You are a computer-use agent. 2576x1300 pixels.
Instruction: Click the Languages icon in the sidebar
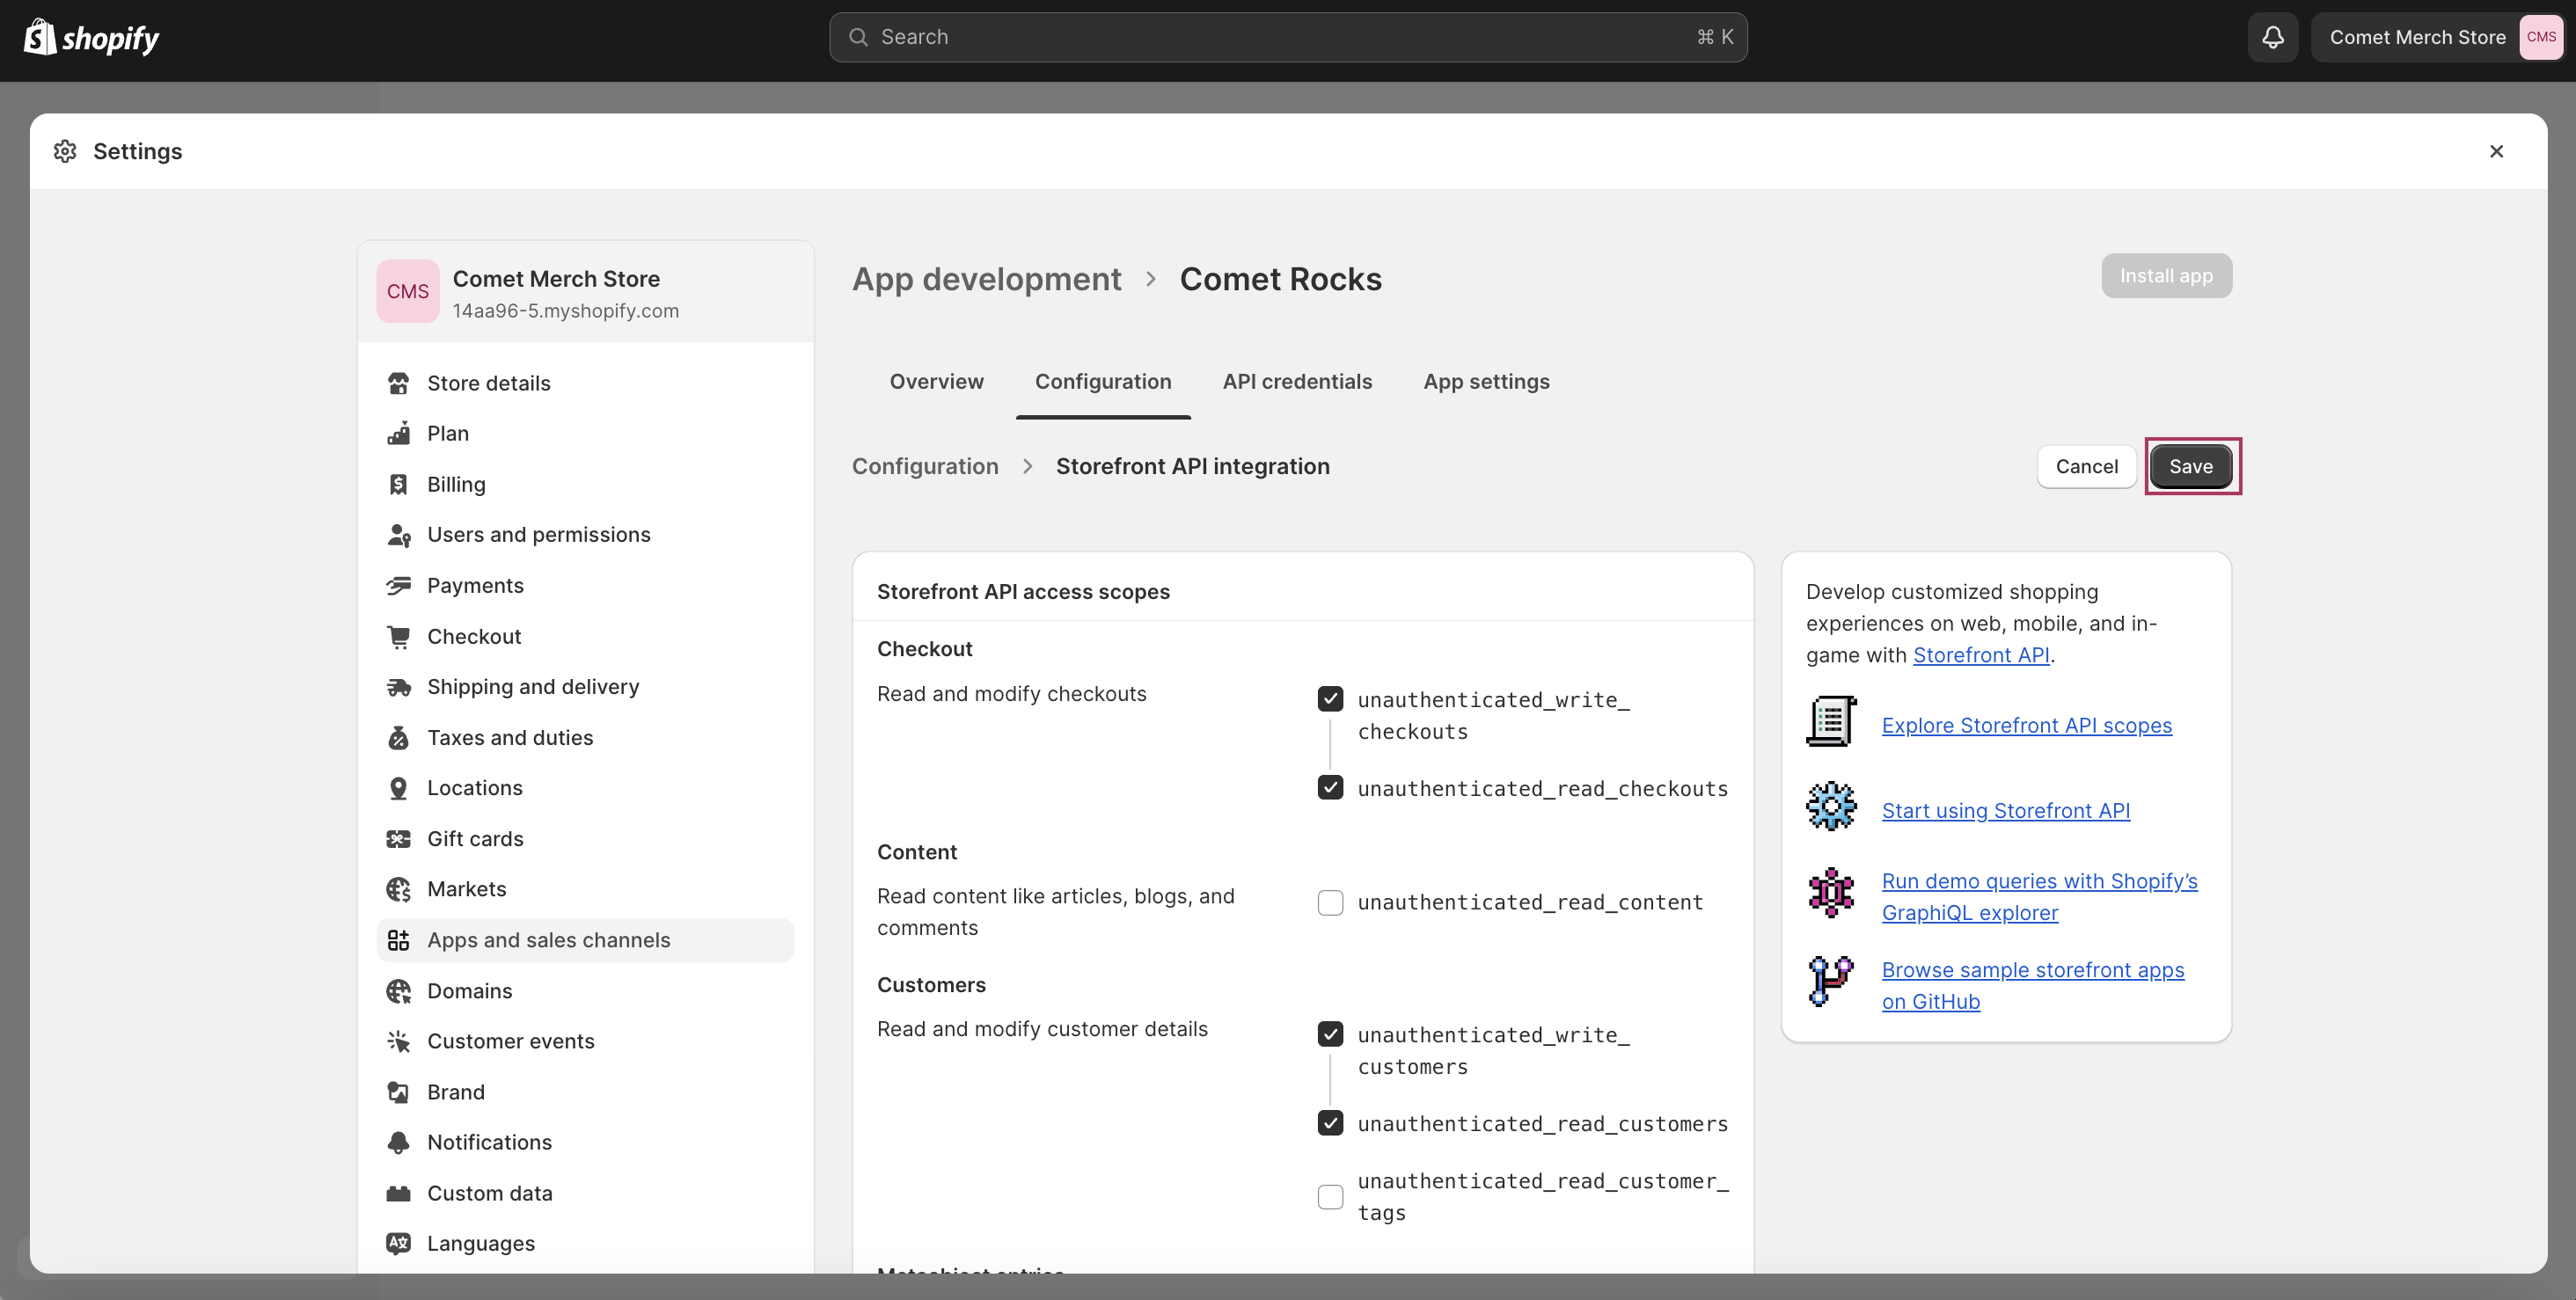[398, 1243]
